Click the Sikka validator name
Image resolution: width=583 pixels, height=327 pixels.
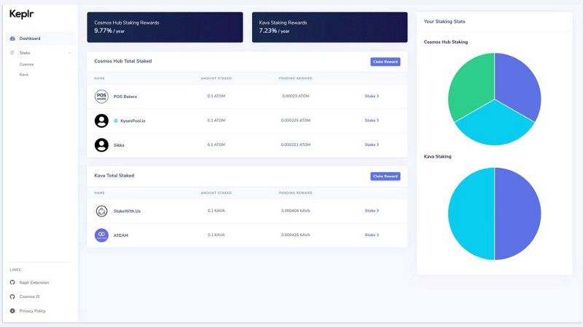[x=119, y=145]
